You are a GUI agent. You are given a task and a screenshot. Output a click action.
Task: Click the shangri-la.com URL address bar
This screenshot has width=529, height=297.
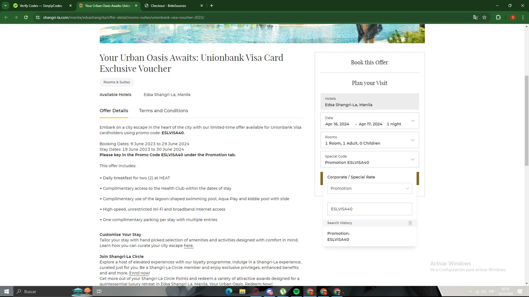click(x=123, y=17)
